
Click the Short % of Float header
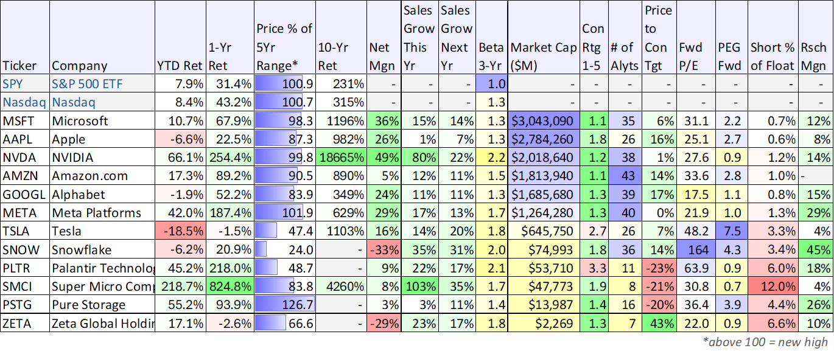(773, 38)
